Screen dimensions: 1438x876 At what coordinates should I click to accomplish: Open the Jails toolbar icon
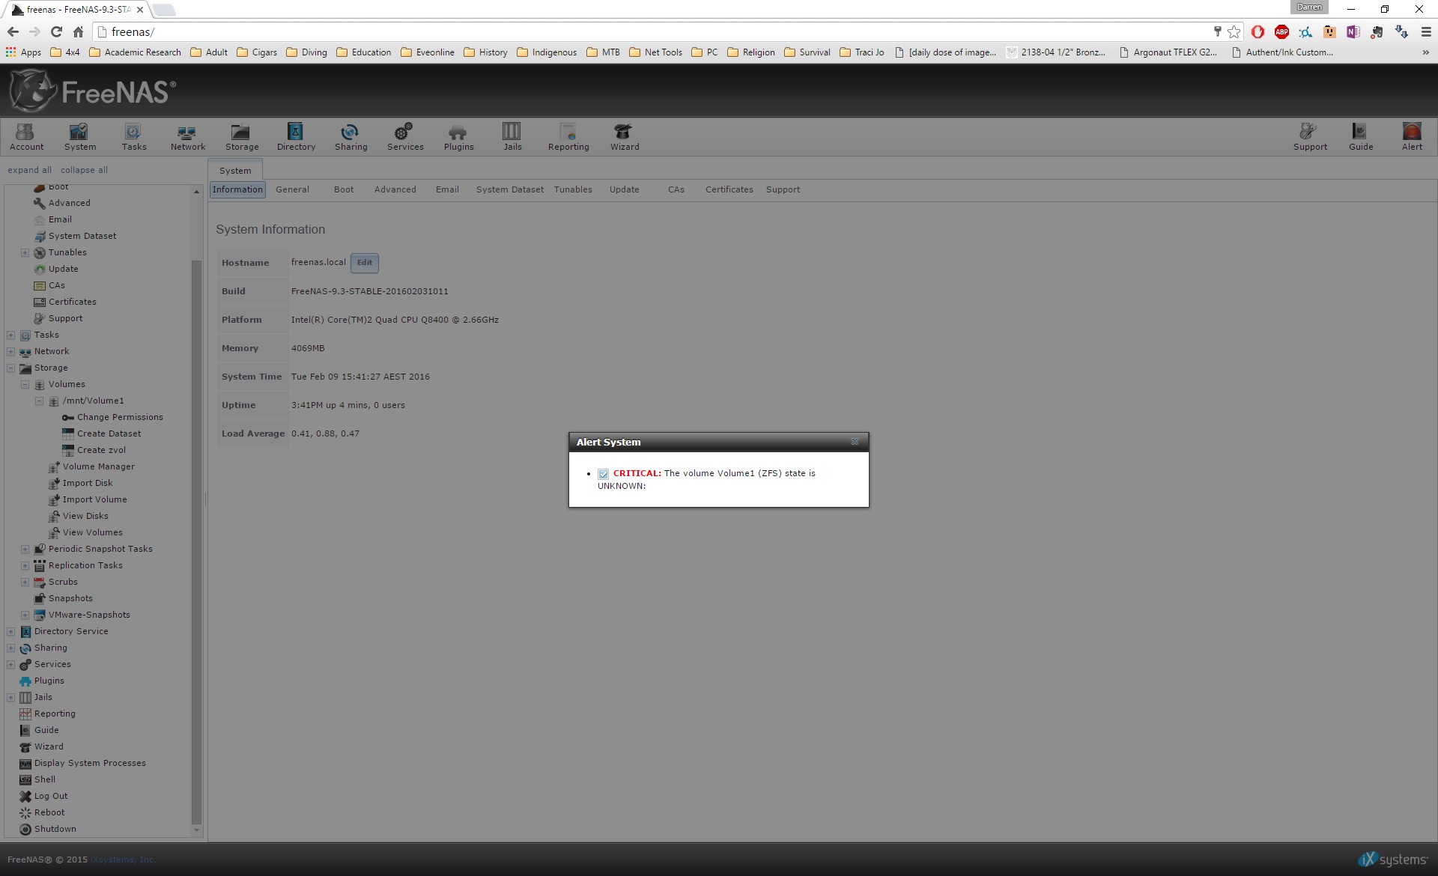[x=512, y=137]
